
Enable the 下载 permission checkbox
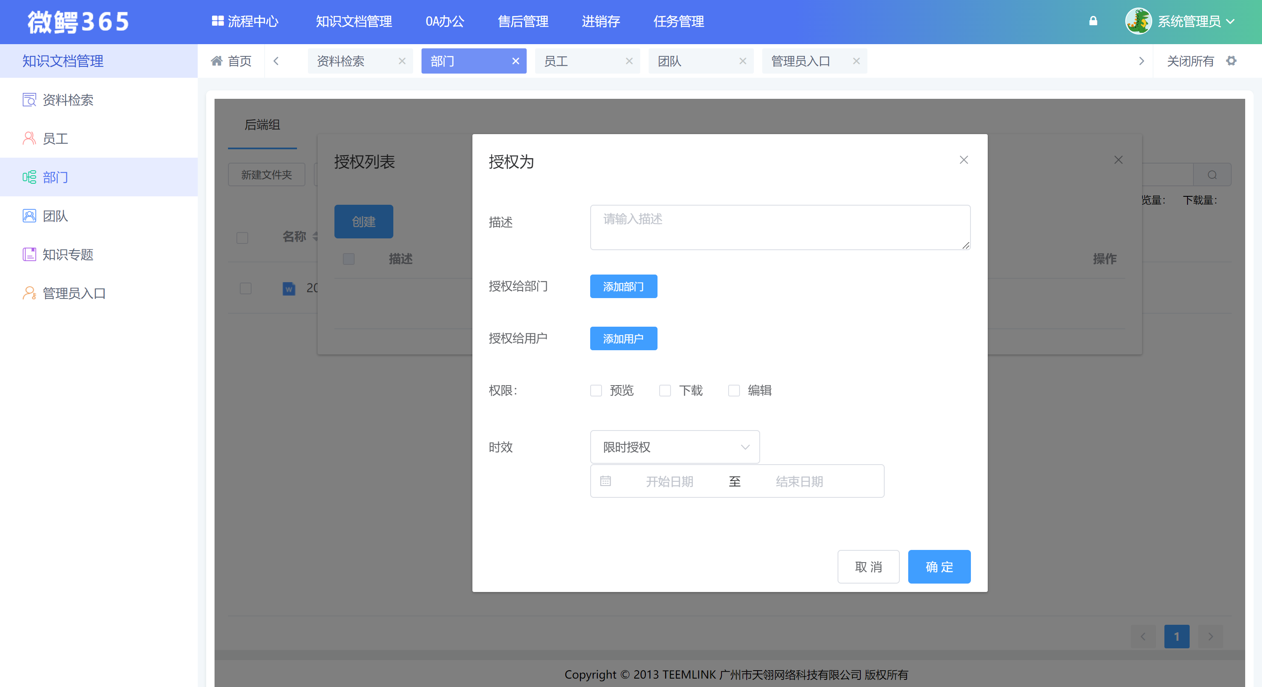click(665, 390)
